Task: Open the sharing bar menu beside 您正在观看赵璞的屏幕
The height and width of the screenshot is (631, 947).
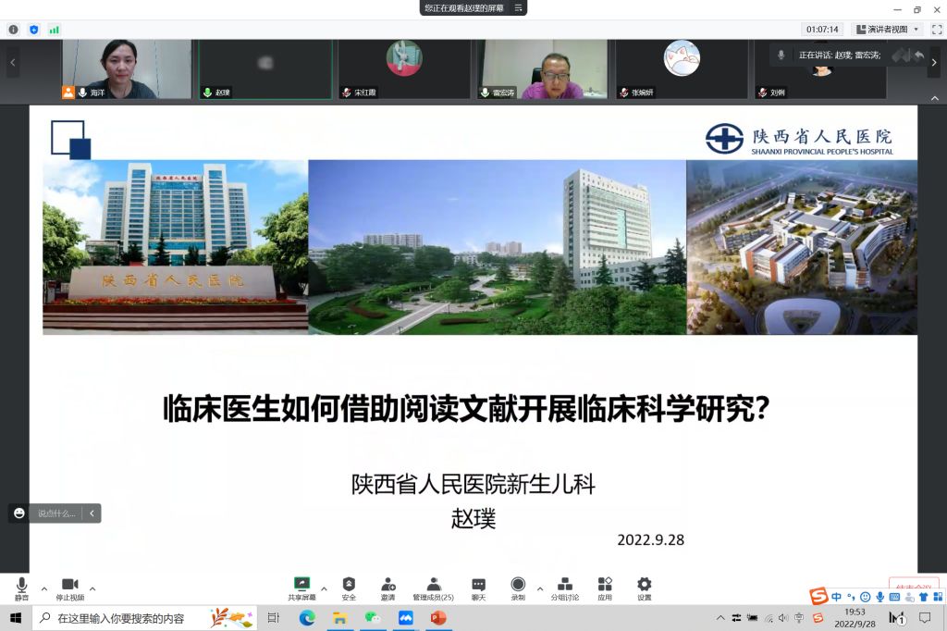Action: (x=519, y=7)
